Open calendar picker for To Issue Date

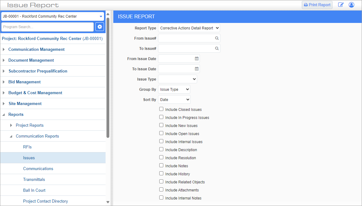pos(197,68)
